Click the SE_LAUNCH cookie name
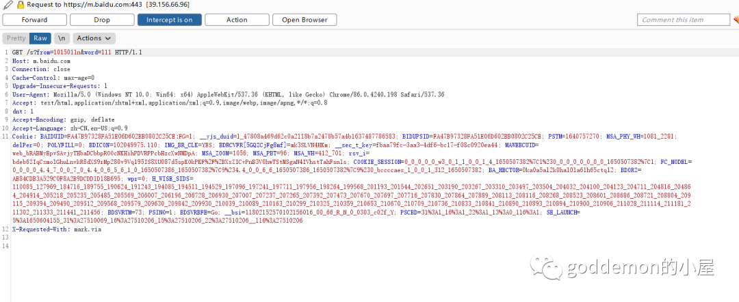Image resolution: width=739 pixels, height=302 pixels. [562, 213]
